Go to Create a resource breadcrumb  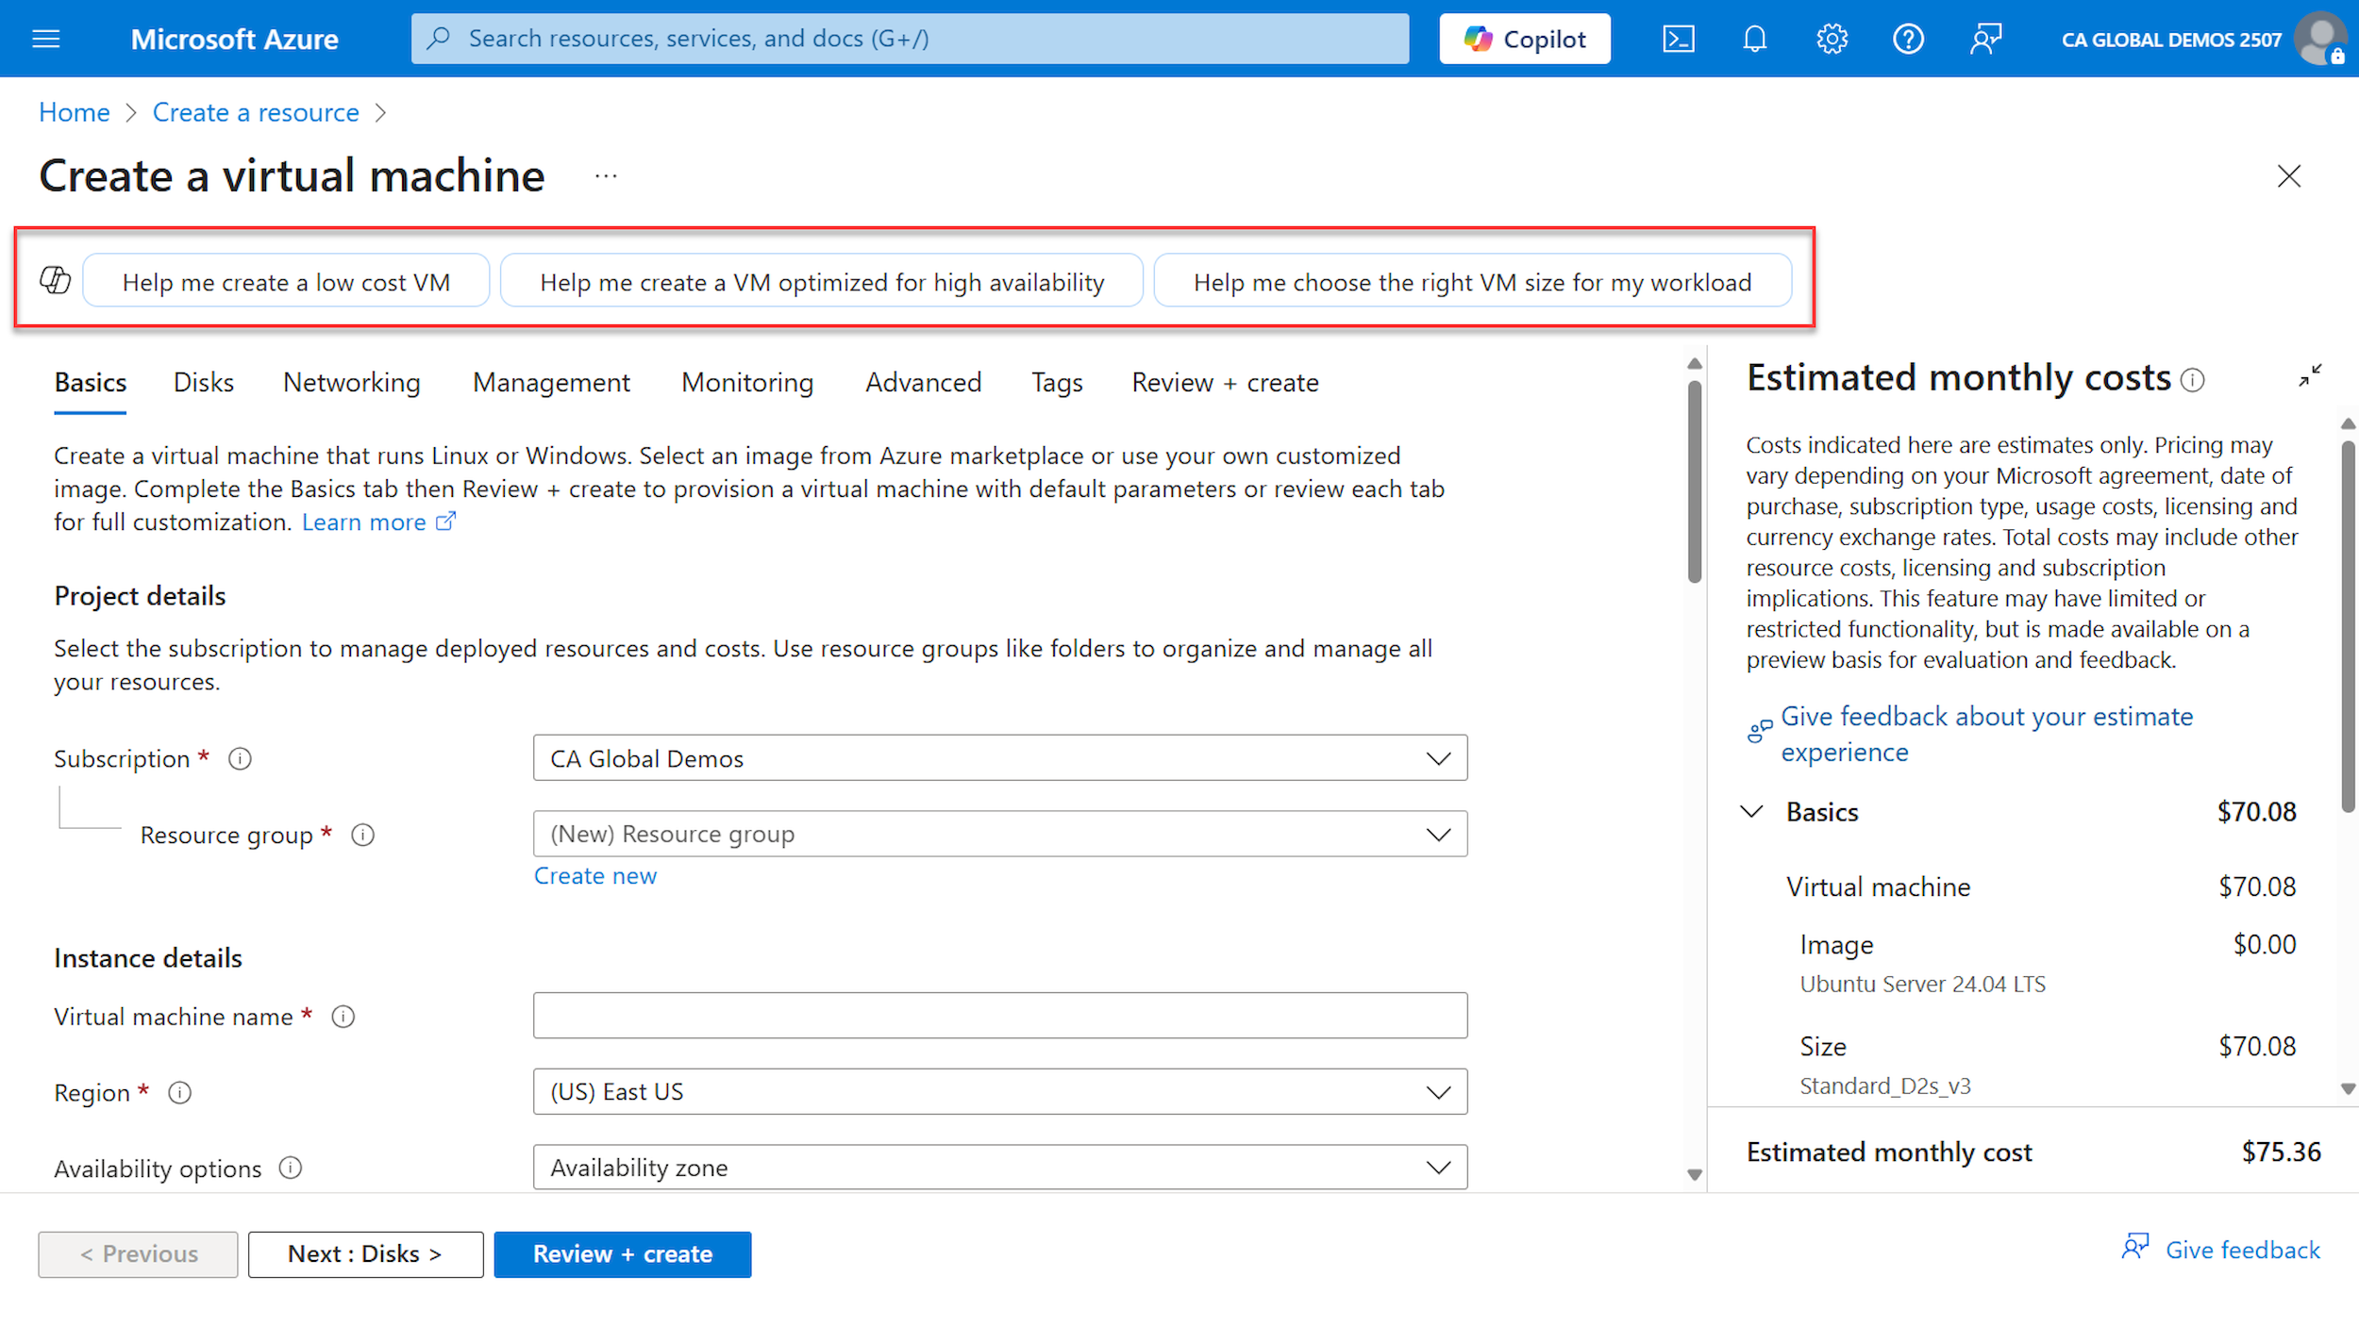[x=256, y=112]
